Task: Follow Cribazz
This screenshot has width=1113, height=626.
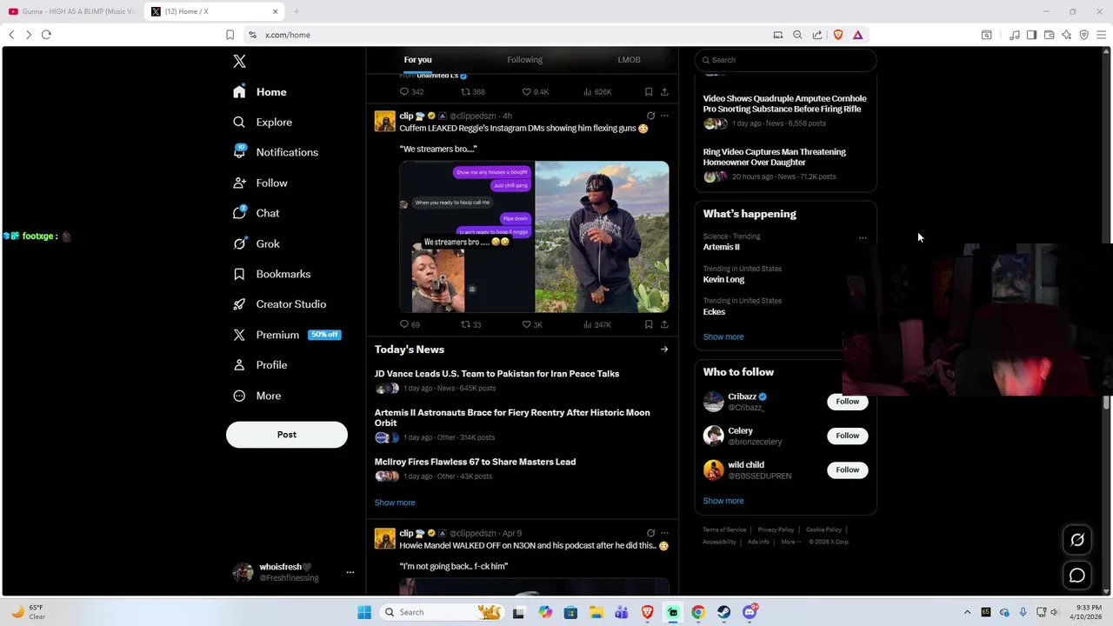Action: [x=847, y=402]
